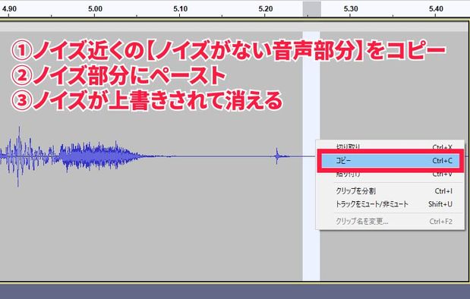Click the light gray clip handle bar atop the track
The height and width of the screenshot is (299, 470).
[234, 27]
